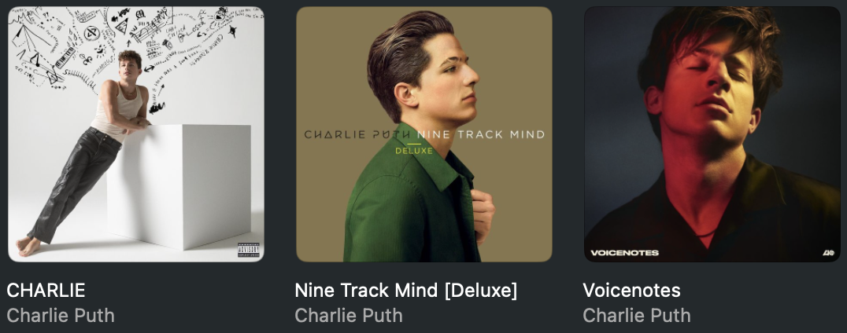The height and width of the screenshot is (333, 847).
Task: Open Charlie Puth link under Nine Track Mind
Action: click(x=349, y=315)
